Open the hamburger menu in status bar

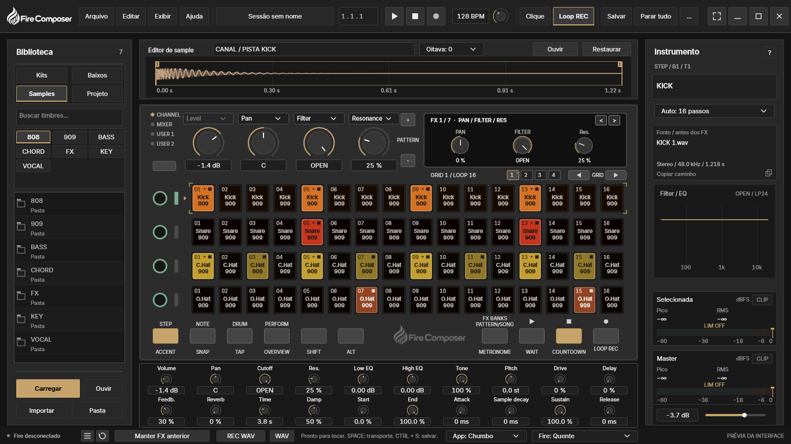click(x=87, y=436)
